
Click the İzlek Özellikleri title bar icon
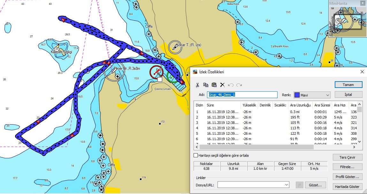195,72
